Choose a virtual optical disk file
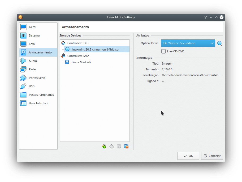This screenshot has height=182, width=242. [x=220, y=43]
